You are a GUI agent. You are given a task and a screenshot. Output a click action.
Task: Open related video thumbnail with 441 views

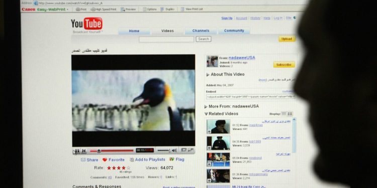pos(218,127)
